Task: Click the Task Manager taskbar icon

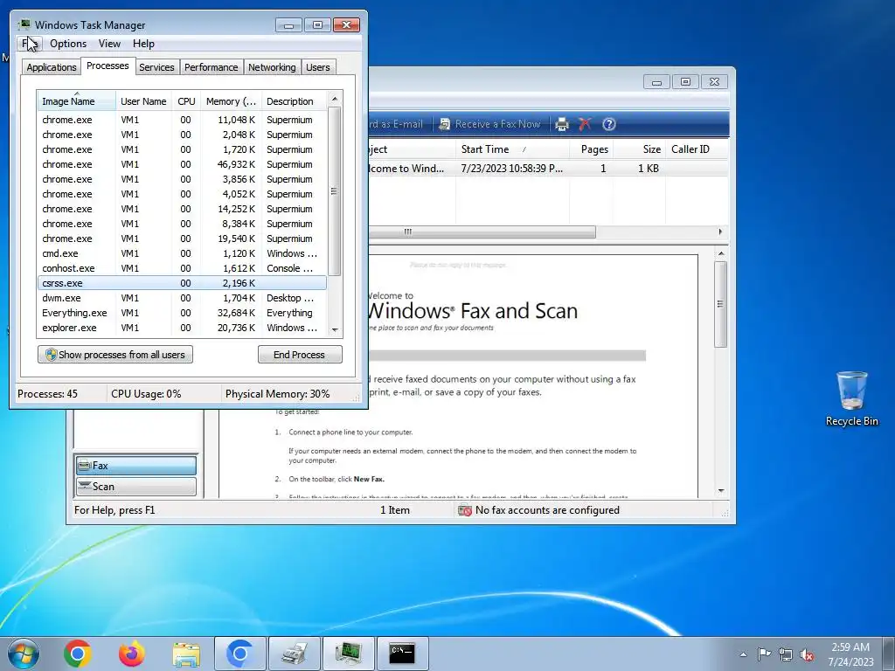Action: (x=349, y=654)
